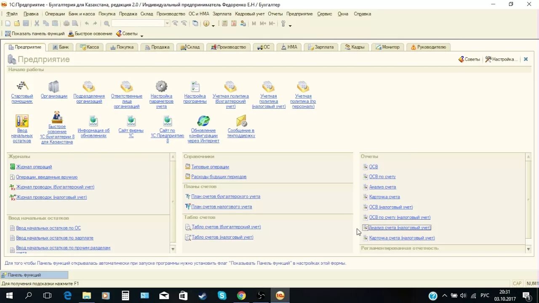Open Табло счетов (налоговый учет) link
The width and height of the screenshot is (539, 303).
pos(222,237)
